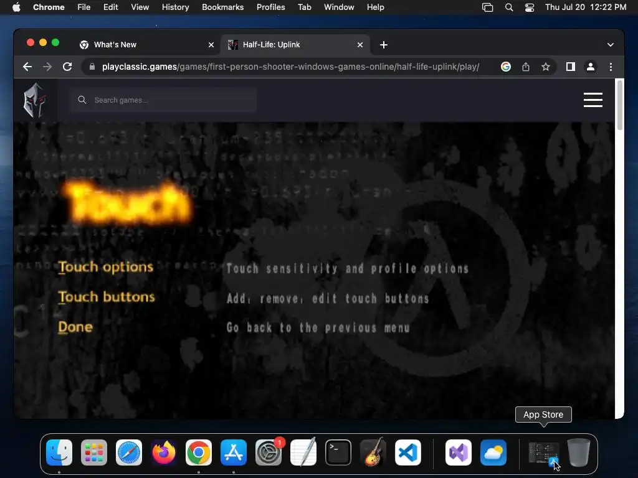Open the Help menu
638x478 pixels.
click(375, 7)
